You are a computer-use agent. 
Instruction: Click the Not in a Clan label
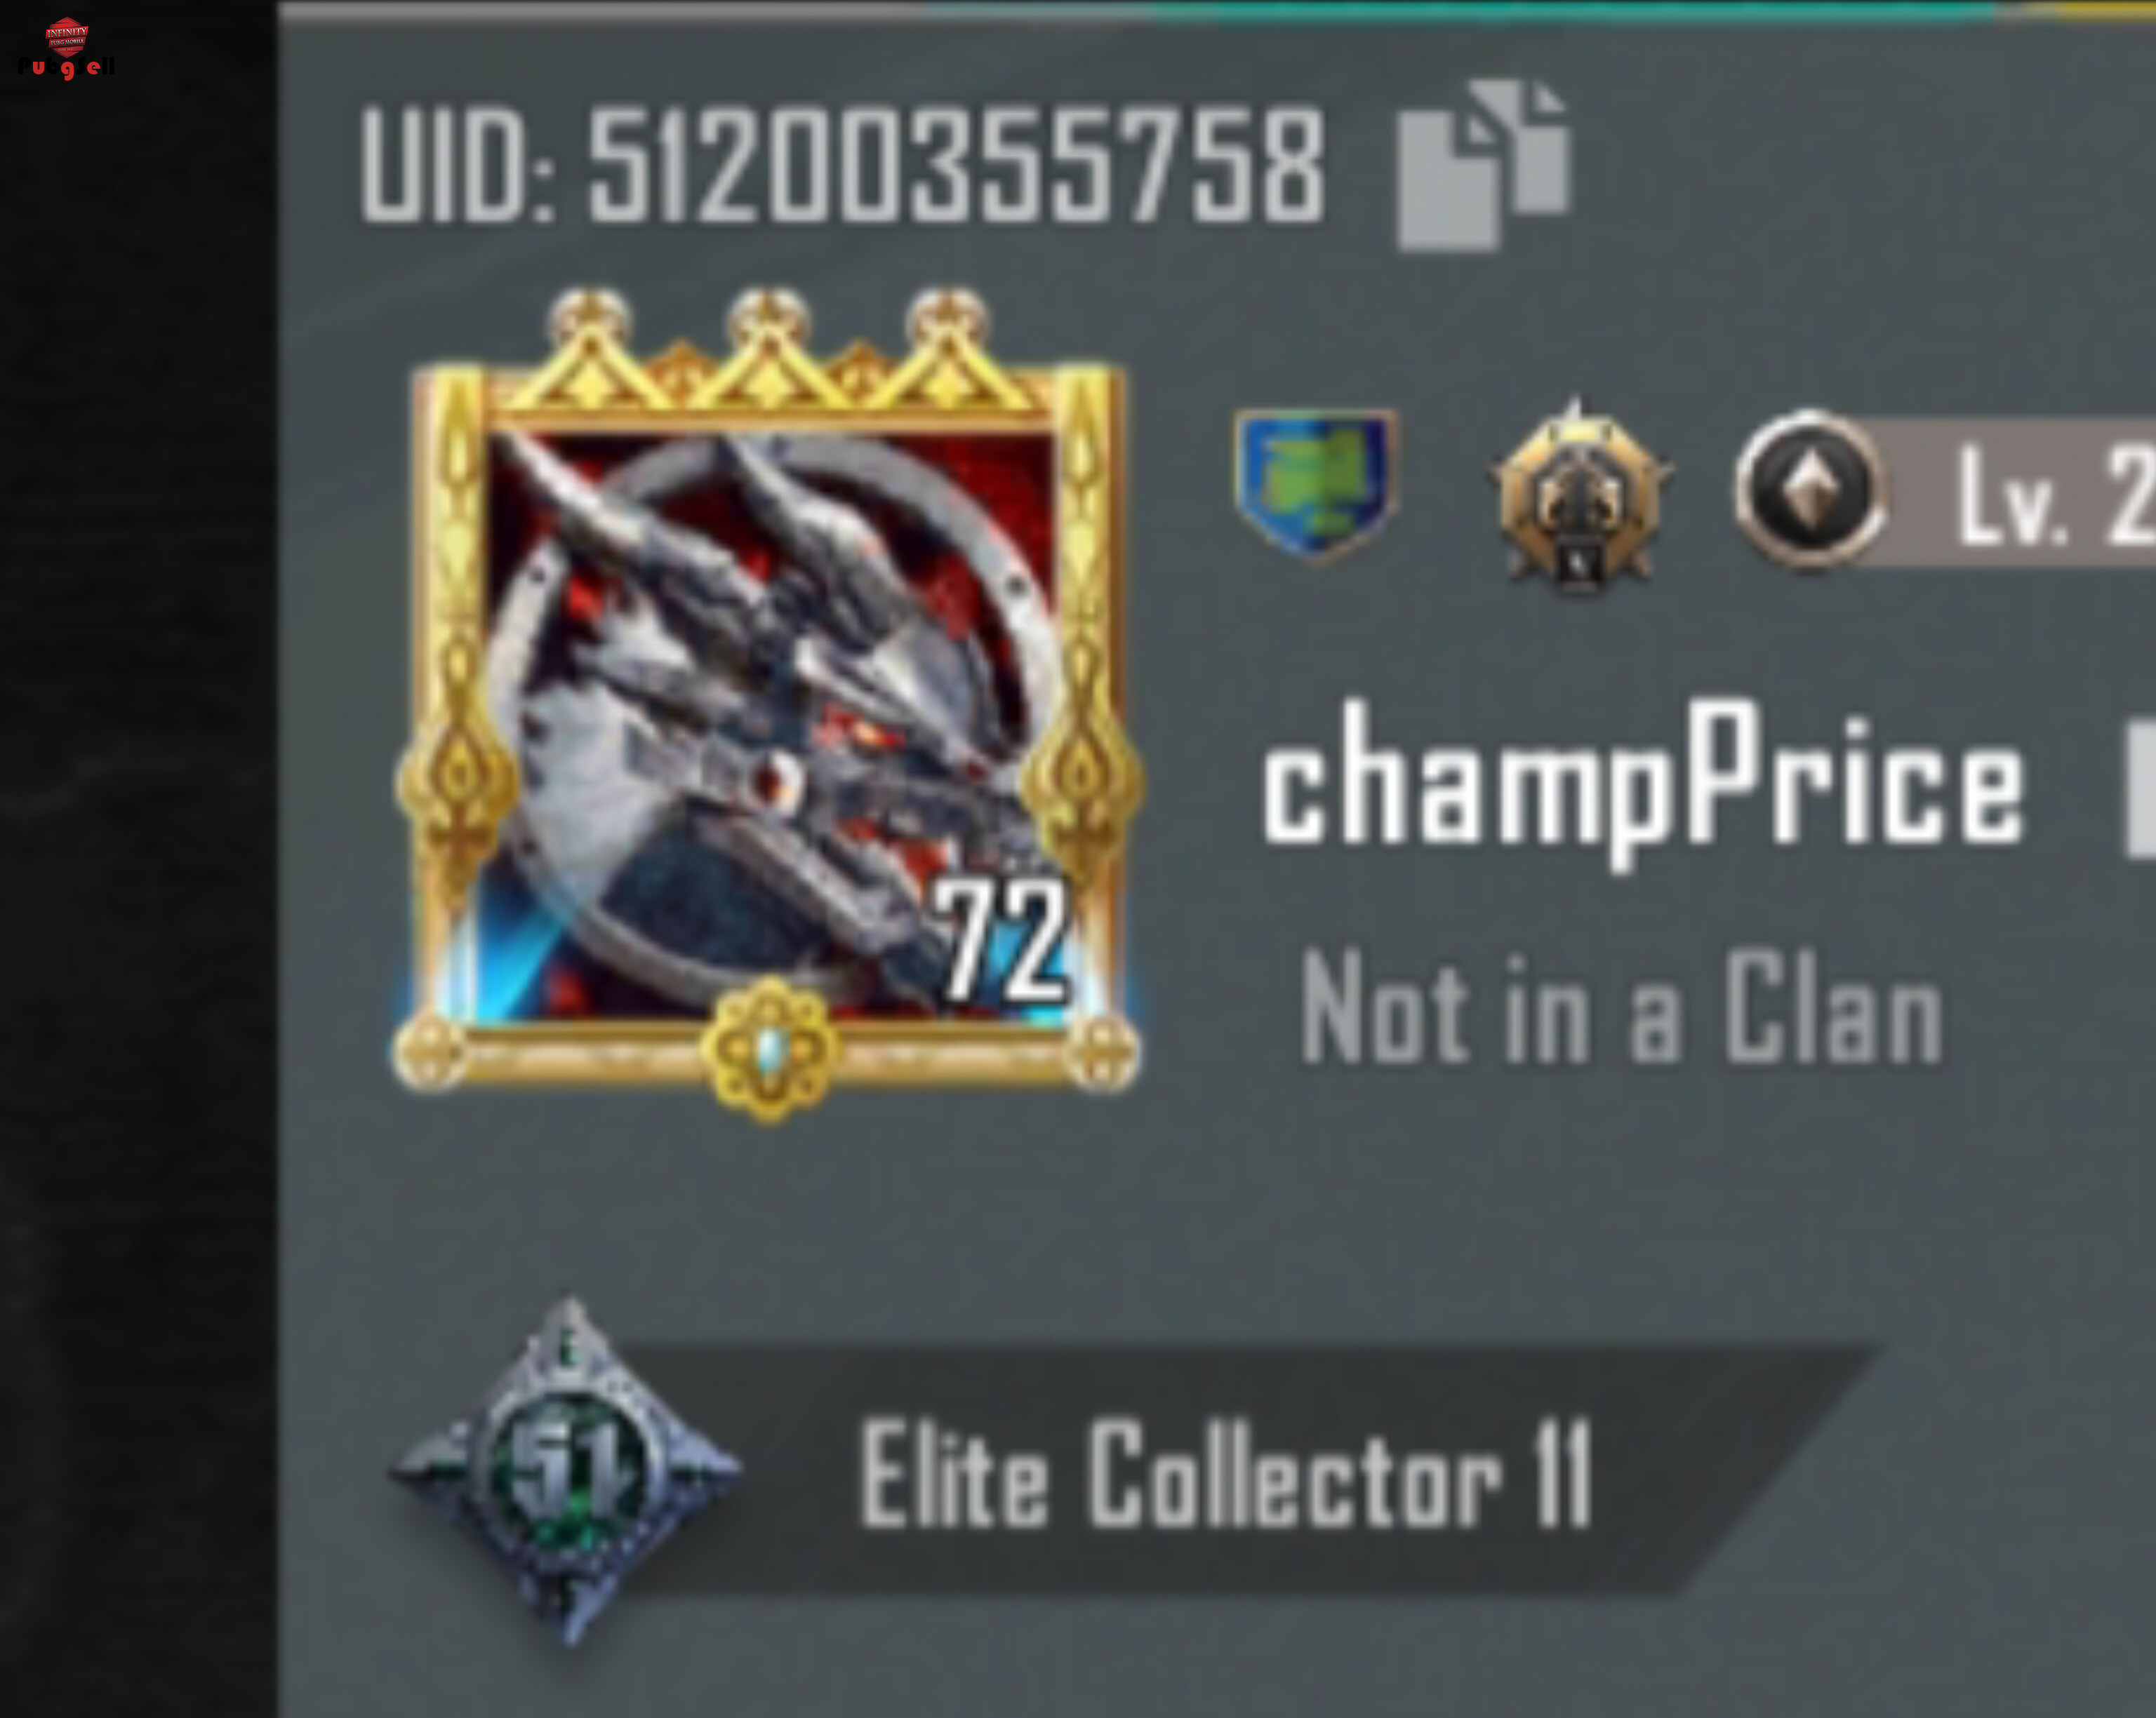tap(1621, 1007)
